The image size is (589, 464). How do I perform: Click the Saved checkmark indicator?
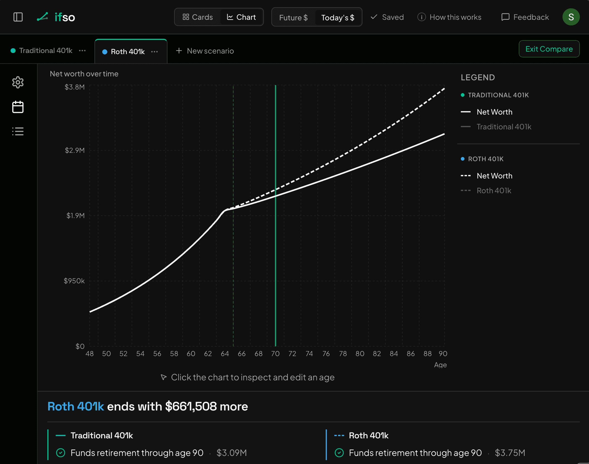[x=387, y=17]
